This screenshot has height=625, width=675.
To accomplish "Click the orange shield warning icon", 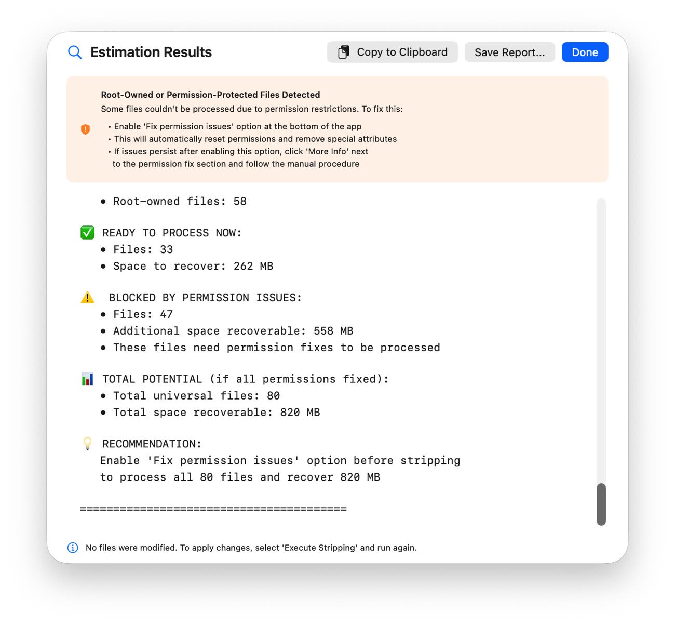I will point(86,129).
